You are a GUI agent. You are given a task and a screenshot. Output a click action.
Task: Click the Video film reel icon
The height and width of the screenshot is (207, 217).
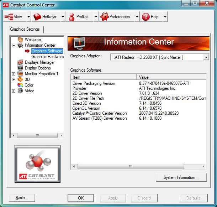(x=20, y=91)
